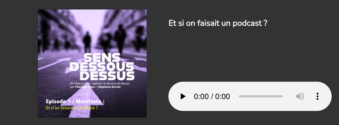The image size is (339, 125).
Task: Click the audio seek progress bar
Action: point(261,96)
